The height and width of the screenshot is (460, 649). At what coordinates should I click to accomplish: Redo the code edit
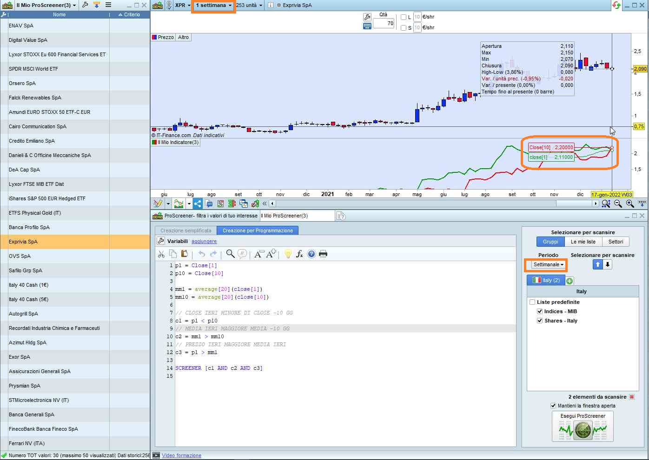pyautogui.click(x=213, y=254)
